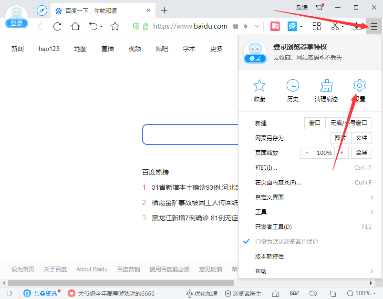This screenshot has height=299, width=383.
Task: Click 反馈 feedback in title bar
Action: click(x=301, y=7)
